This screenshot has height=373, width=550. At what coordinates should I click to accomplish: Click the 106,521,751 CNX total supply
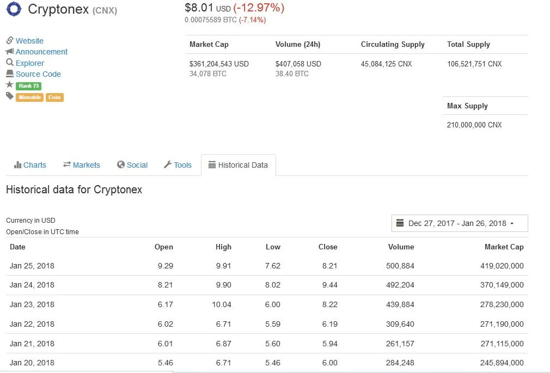pos(474,64)
